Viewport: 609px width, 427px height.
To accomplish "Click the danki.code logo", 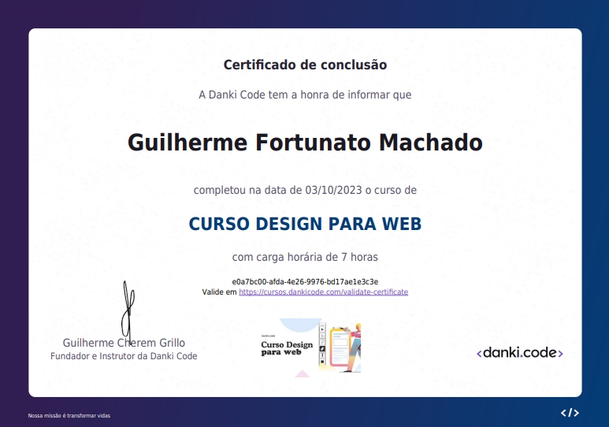I will tap(520, 353).
